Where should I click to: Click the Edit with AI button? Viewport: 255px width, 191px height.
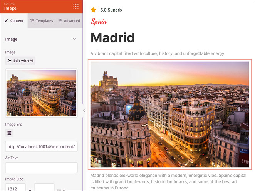[x=20, y=61]
